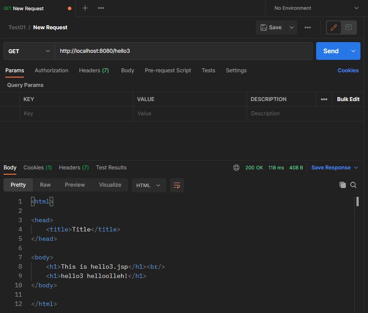Select the Raw response view tab
Screen dimensions: 368x313
45,185
